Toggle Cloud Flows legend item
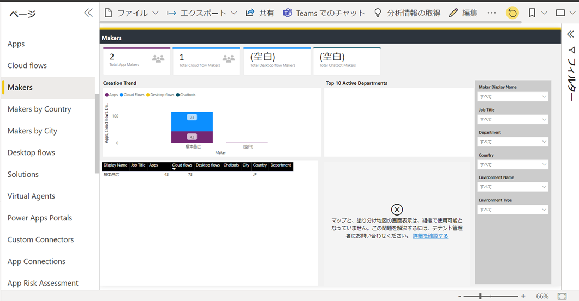Screen dimensions: 579x301 [132, 95]
